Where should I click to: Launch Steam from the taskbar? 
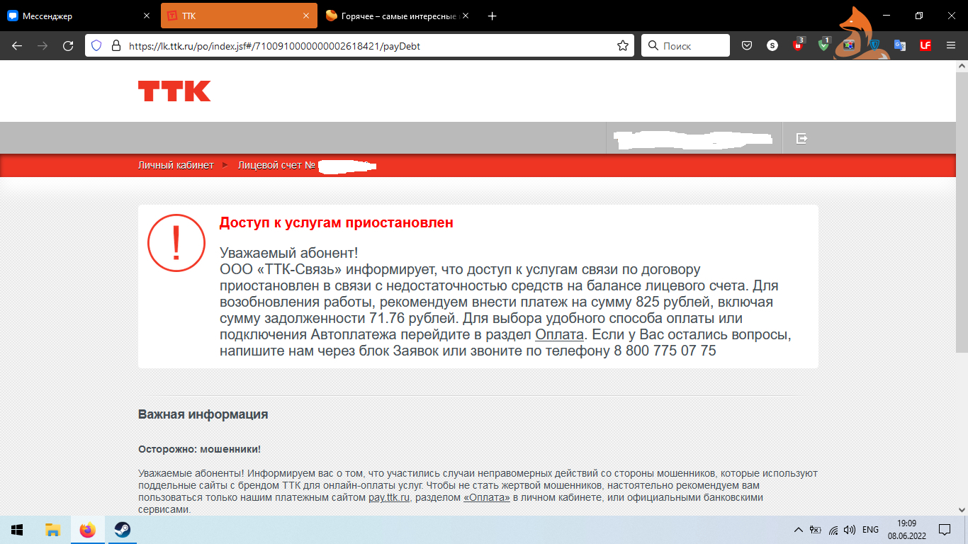pos(123,530)
